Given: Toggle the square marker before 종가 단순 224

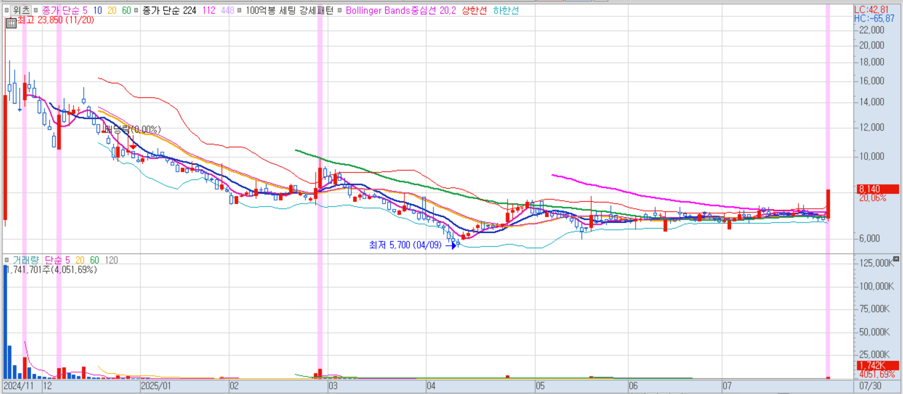Looking at the screenshot, I should [136, 10].
